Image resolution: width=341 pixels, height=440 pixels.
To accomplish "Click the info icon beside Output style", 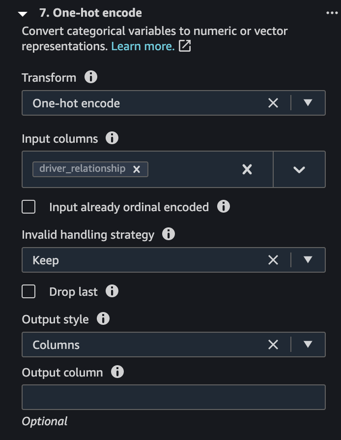I will (x=103, y=319).
